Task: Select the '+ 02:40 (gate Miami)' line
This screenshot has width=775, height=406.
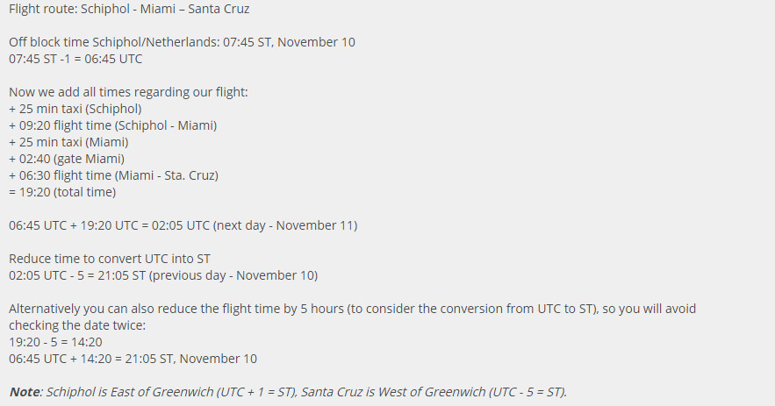Action: point(67,159)
